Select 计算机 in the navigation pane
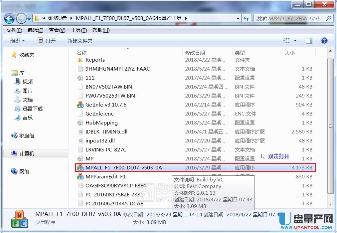Screen dimensions: 337x233 coord(27,153)
